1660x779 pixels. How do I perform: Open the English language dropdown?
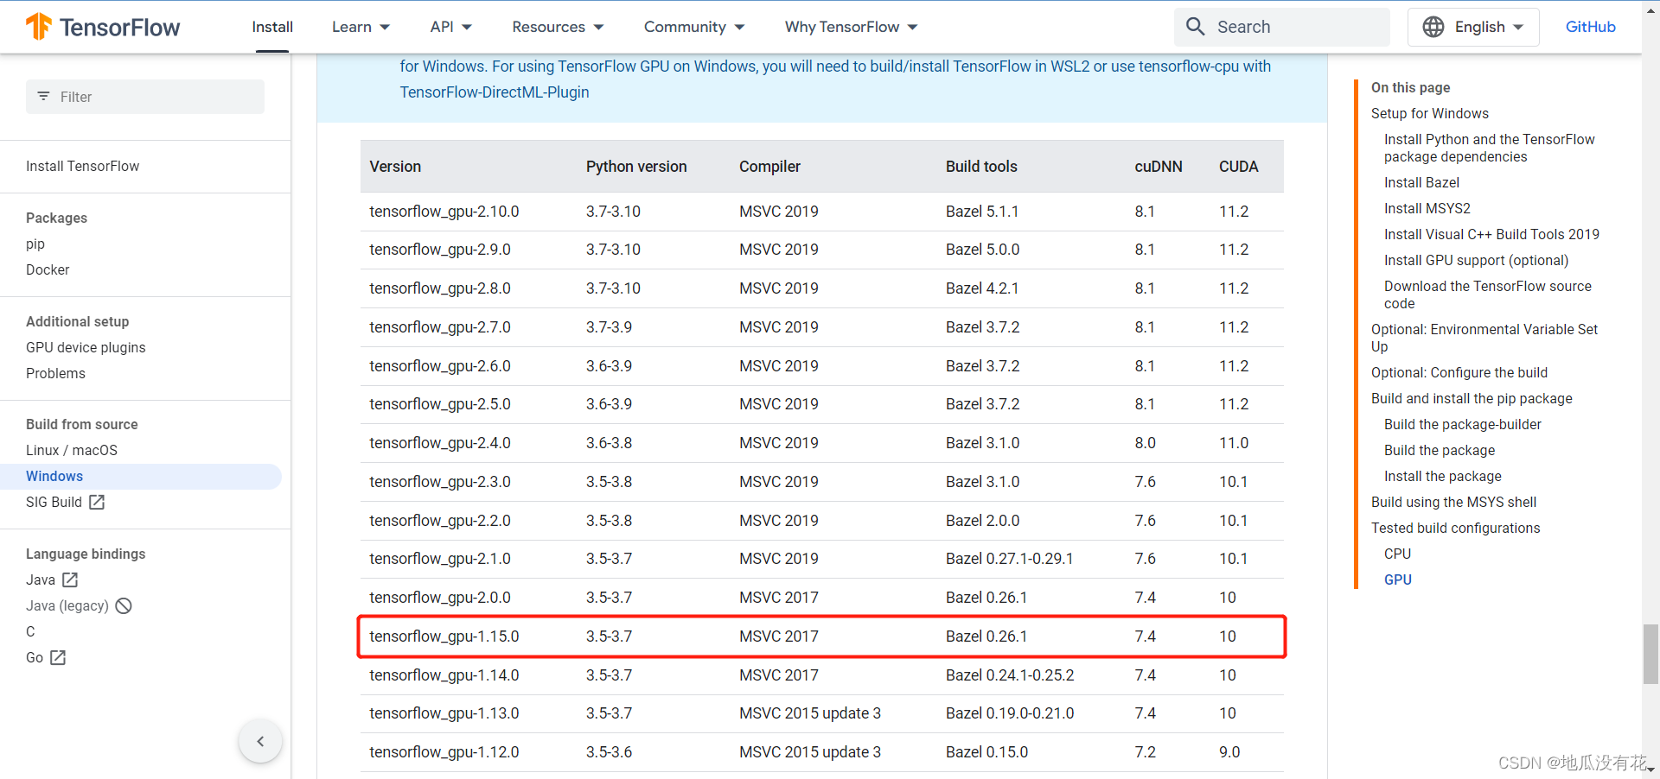[1473, 27]
